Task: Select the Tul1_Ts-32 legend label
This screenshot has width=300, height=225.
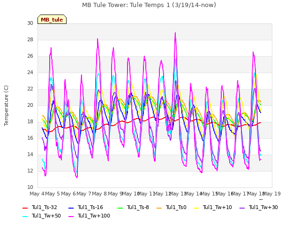Action: click(45, 207)
